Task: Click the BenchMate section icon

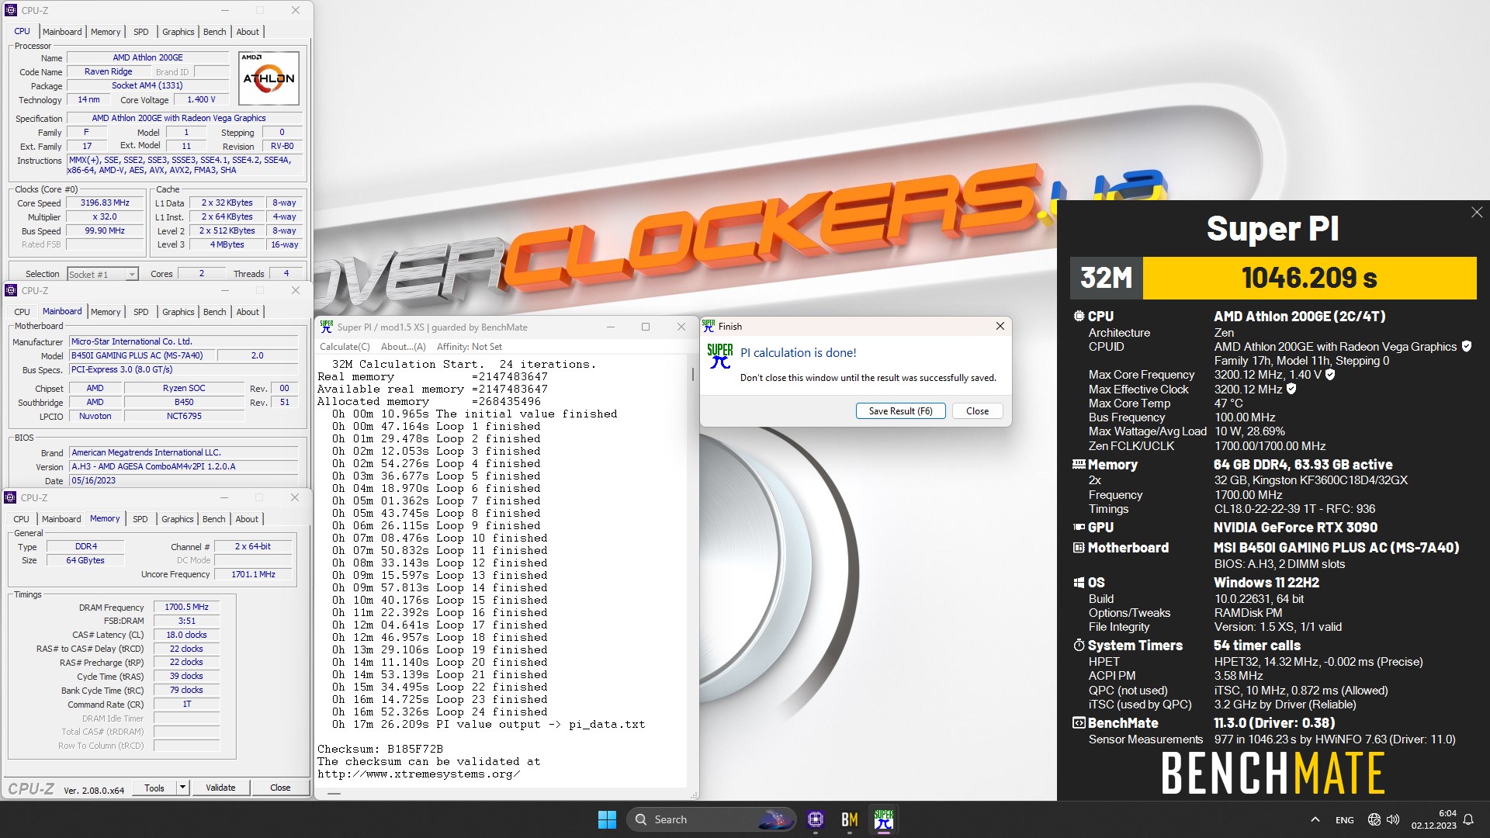Action: tap(1079, 722)
